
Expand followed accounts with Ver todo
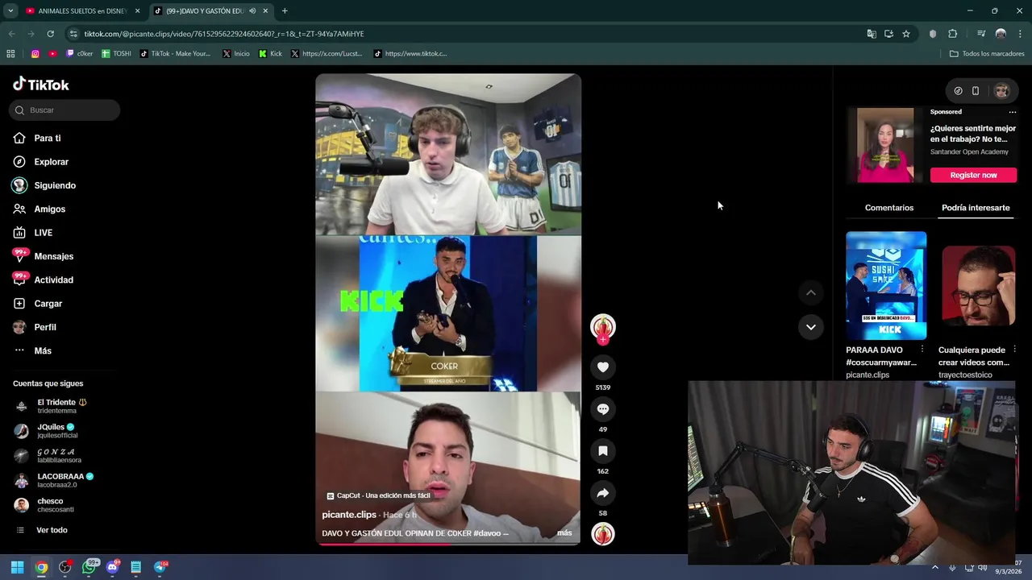pyautogui.click(x=52, y=530)
